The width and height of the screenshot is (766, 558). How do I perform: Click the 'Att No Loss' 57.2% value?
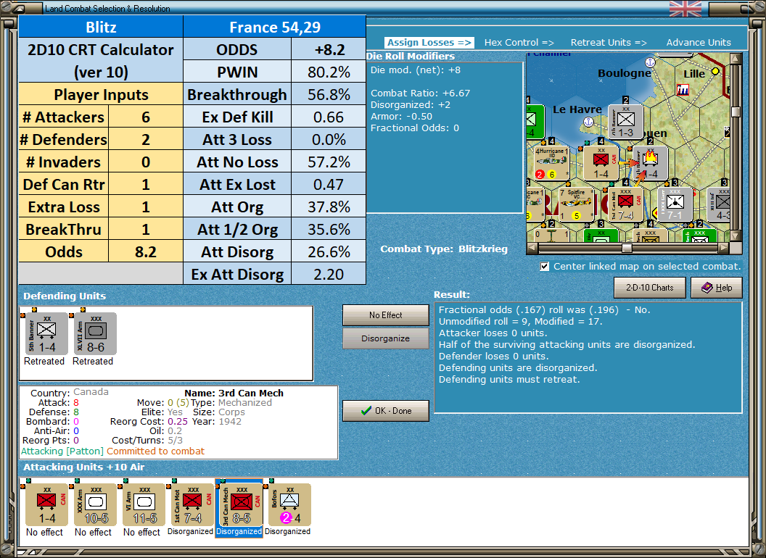[x=329, y=162]
